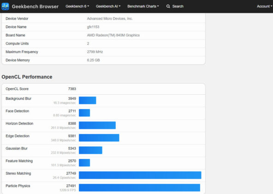Click the Background Blur row label
The image size is (273, 194).
coord(18,98)
